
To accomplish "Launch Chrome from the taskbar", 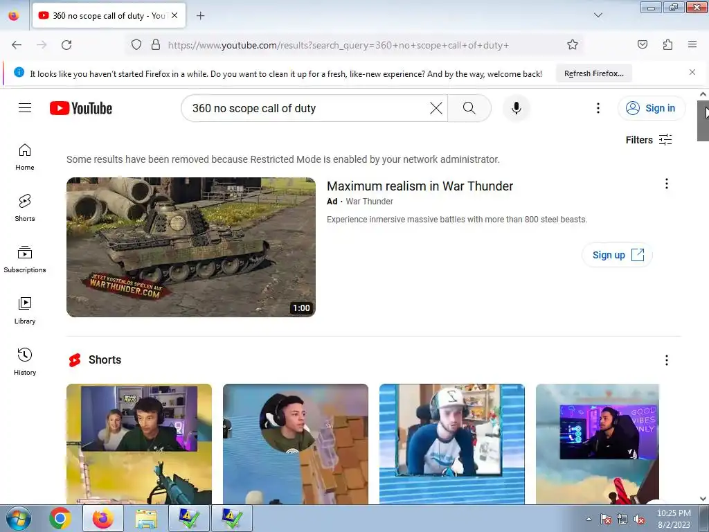I will pyautogui.click(x=60, y=518).
